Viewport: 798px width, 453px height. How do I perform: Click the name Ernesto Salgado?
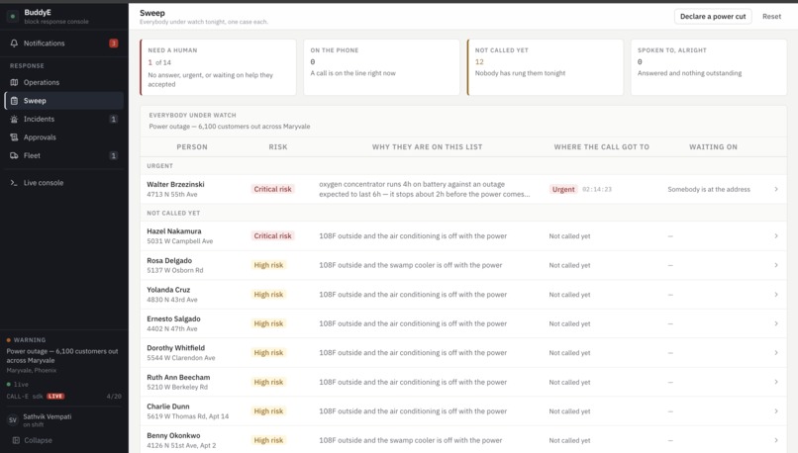(x=173, y=318)
